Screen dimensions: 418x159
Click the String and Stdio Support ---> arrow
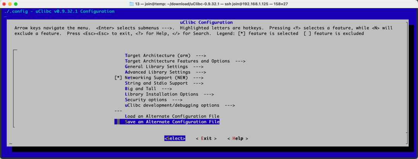pos(198,83)
